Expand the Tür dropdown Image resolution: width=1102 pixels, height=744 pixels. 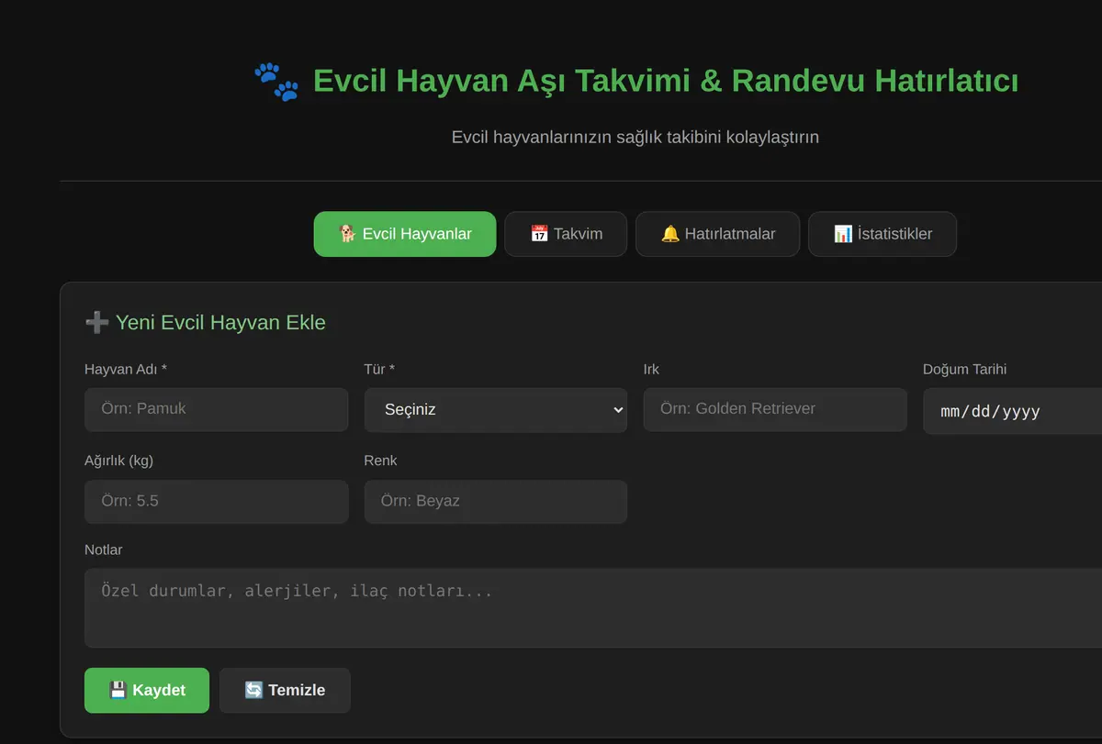tap(496, 410)
